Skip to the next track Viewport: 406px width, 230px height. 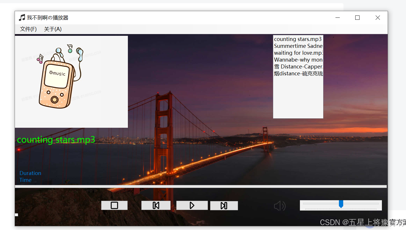point(224,205)
